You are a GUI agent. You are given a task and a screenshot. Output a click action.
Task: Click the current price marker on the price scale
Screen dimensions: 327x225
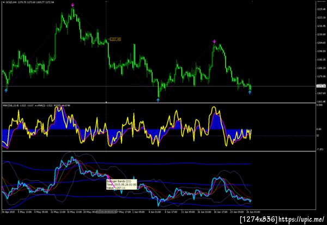(x=321, y=86)
